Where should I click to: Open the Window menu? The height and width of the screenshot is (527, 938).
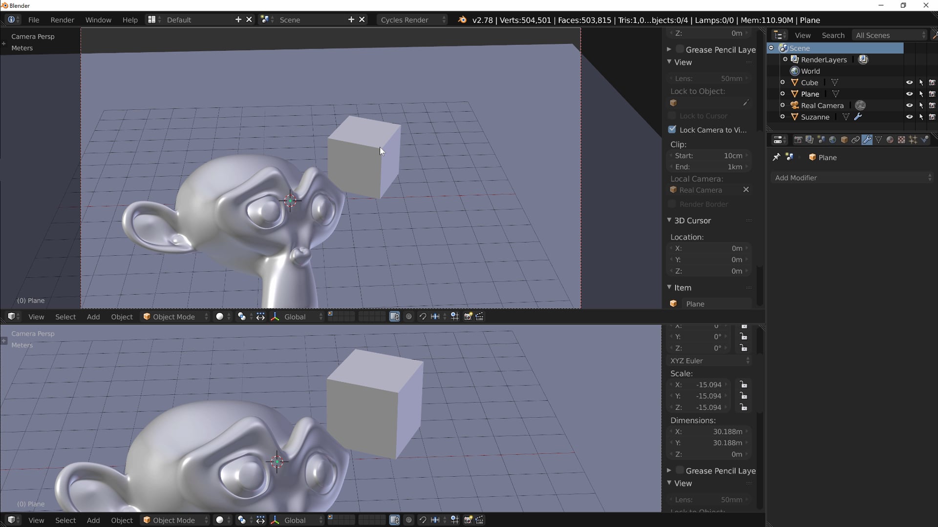[x=98, y=20]
